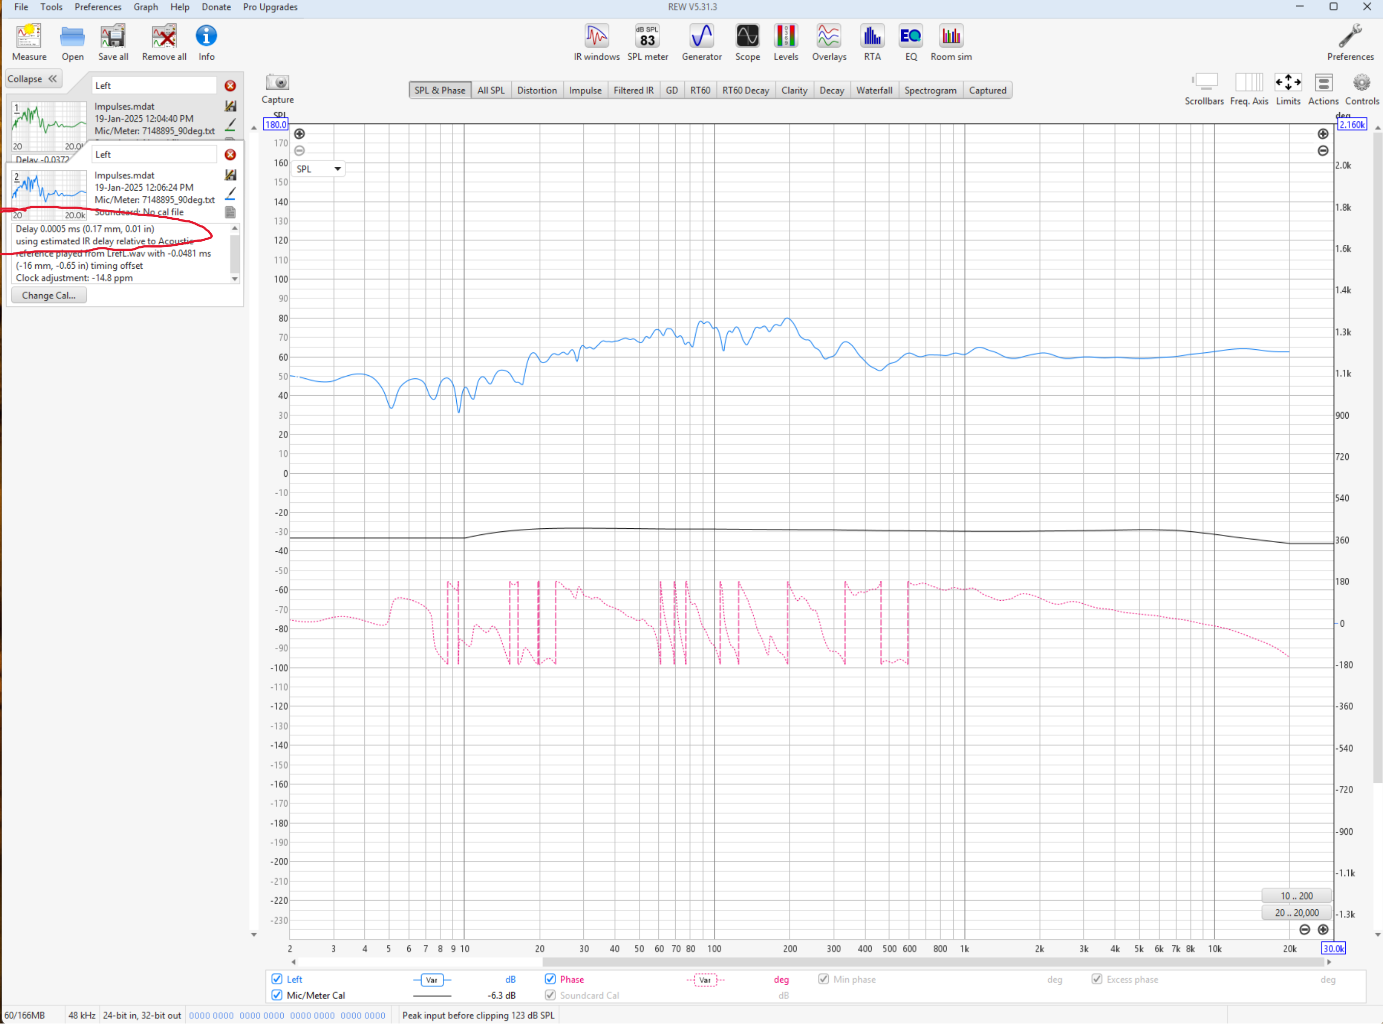Toggle the Soundcard Cal checkbox
This screenshot has height=1024, width=1383.
tap(550, 995)
